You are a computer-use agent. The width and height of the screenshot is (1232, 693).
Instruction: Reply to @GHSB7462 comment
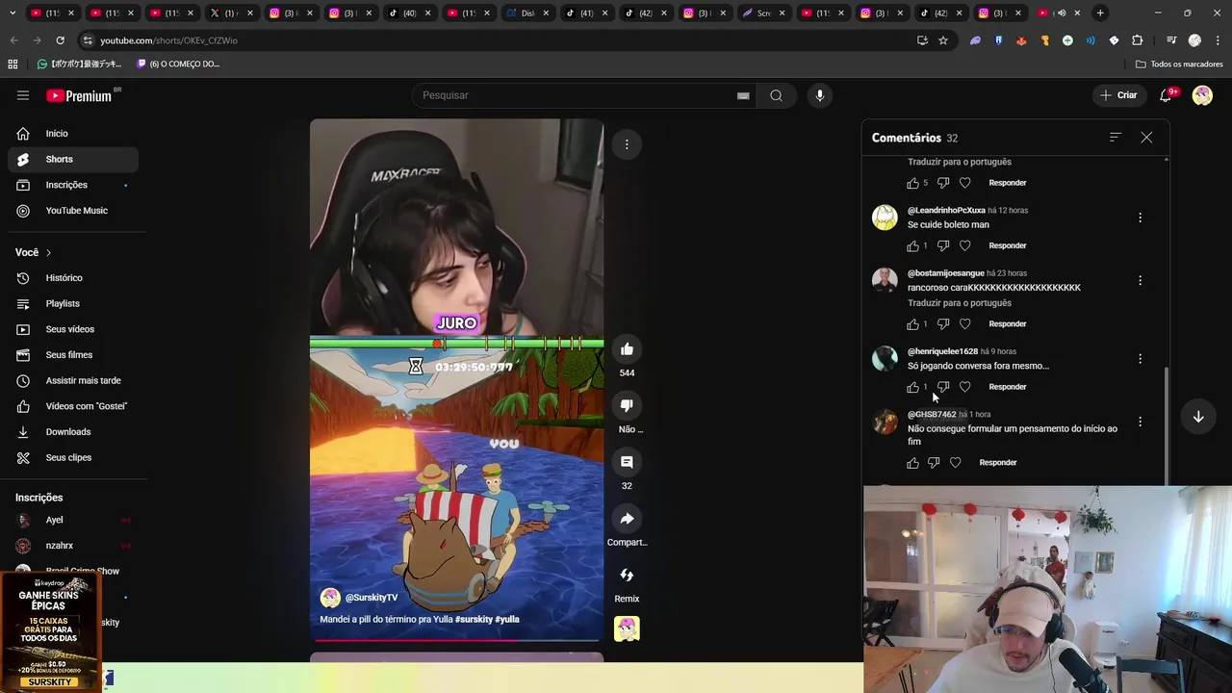pyautogui.click(x=998, y=463)
